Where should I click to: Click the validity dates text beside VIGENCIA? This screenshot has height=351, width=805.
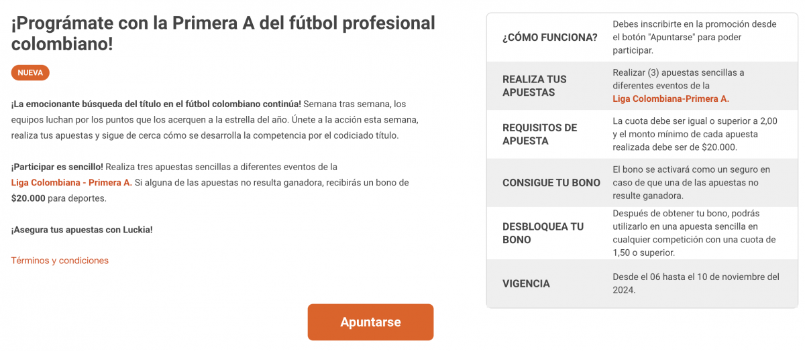click(696, 283)
